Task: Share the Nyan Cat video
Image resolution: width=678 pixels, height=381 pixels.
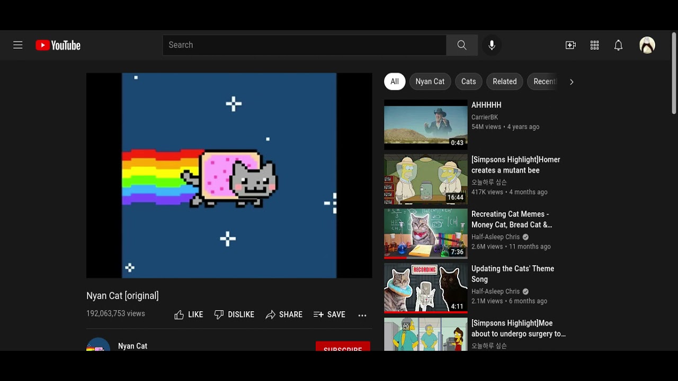Action: point(284,314)
